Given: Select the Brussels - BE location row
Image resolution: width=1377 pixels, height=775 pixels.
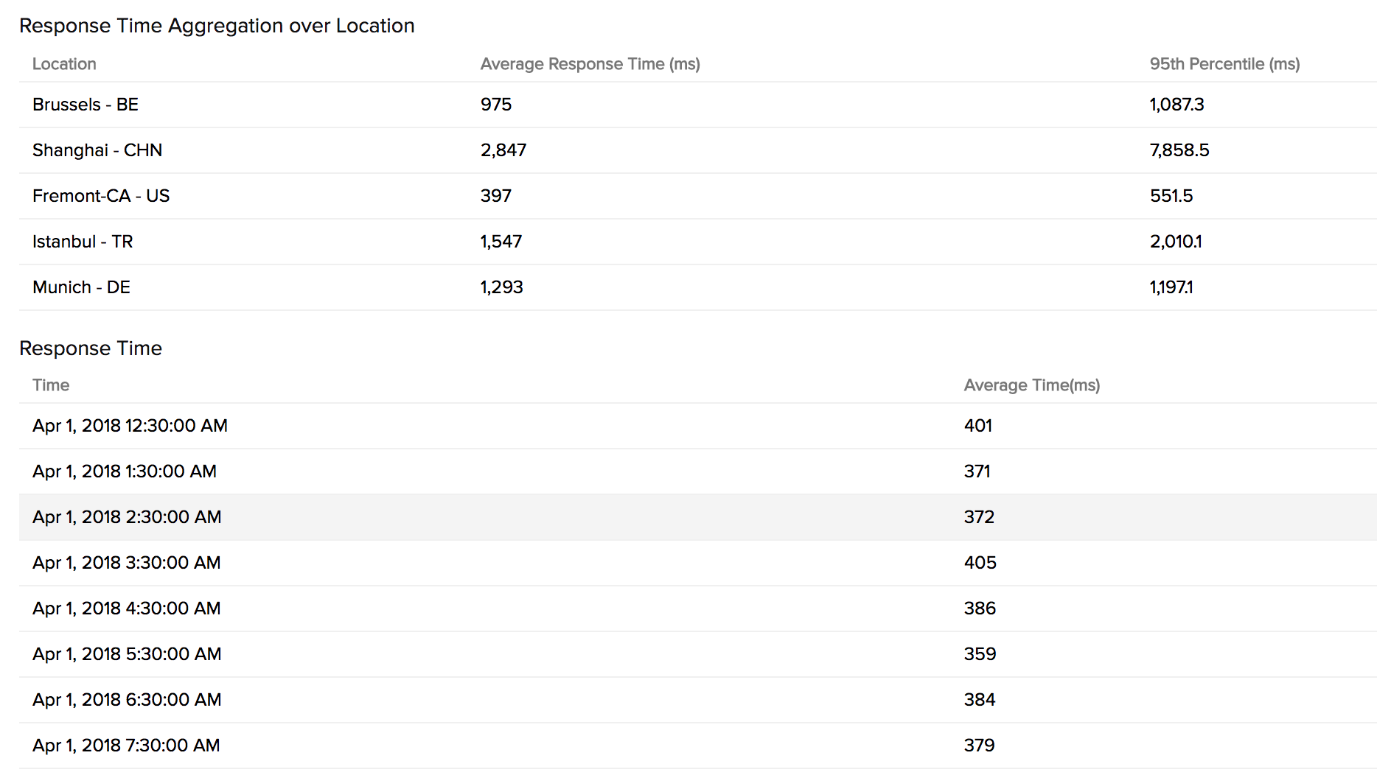Looking at the screenshot, I should tap(86, 105).
